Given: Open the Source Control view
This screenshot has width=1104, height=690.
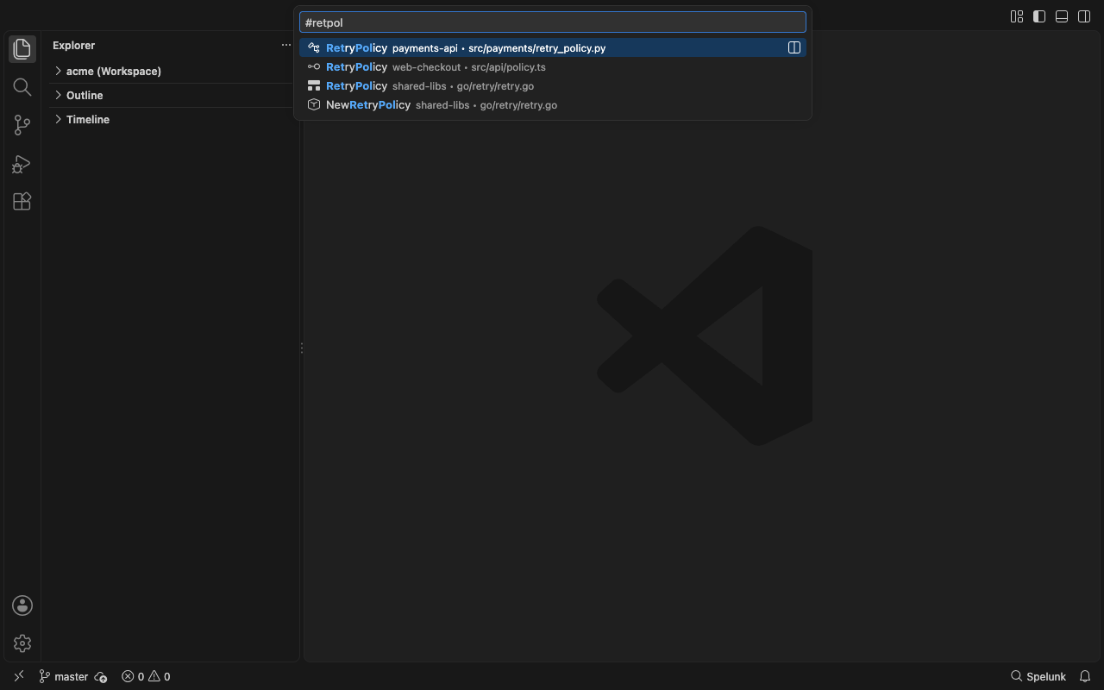Looking at the screenshot, I should [x=22, y=125].
